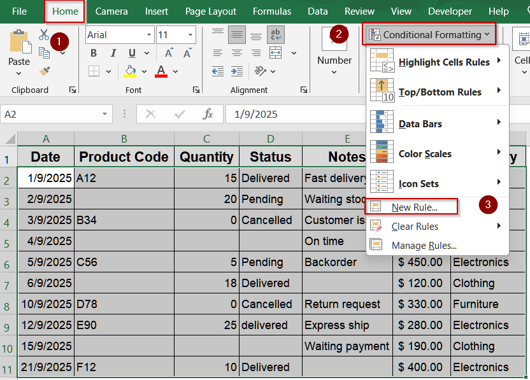Expand the Name Box dropdown
The image size is (530, 380).
pyautogui.click(x=104, y=114)
